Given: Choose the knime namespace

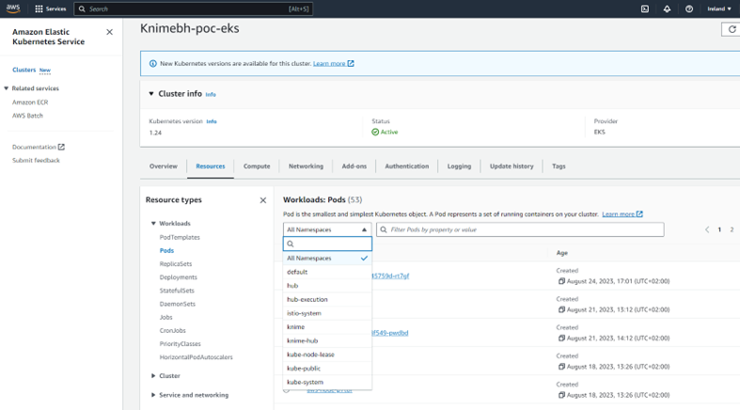Looking at the screenshot, I should click(x=327, y=327).
